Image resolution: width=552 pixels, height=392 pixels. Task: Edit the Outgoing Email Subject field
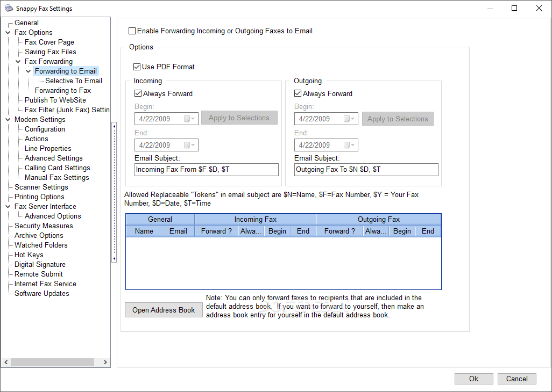[366, 170]
